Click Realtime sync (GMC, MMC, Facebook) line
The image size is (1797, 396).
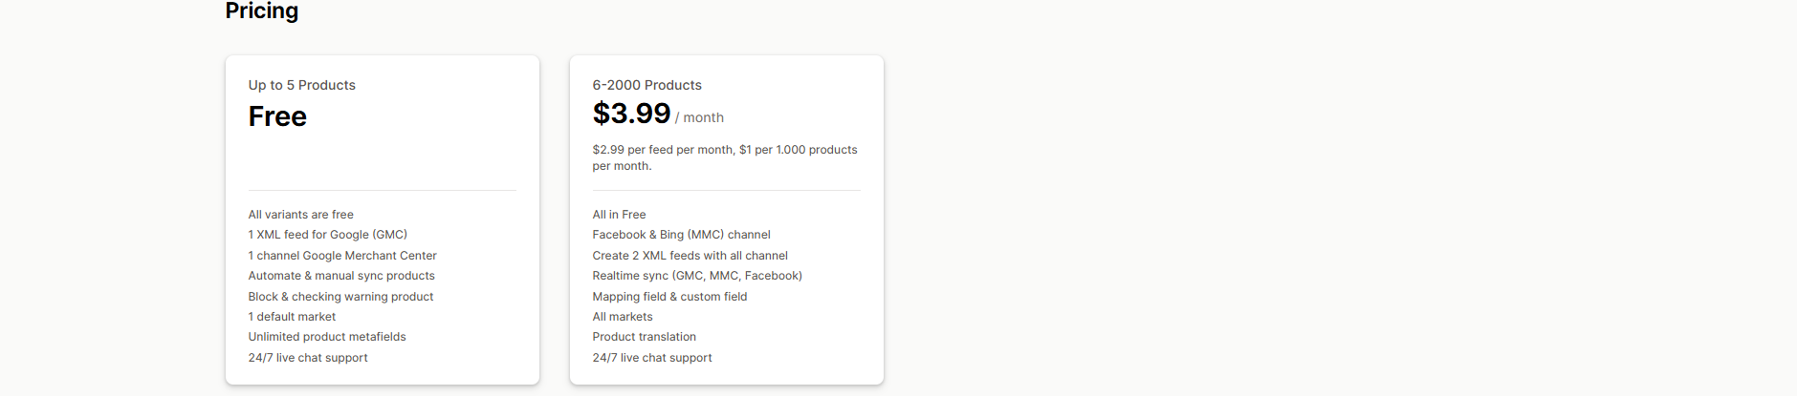pos(696,276)
